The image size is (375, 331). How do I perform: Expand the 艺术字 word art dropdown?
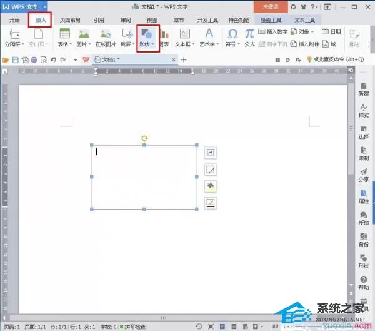[x=217, y=44]
